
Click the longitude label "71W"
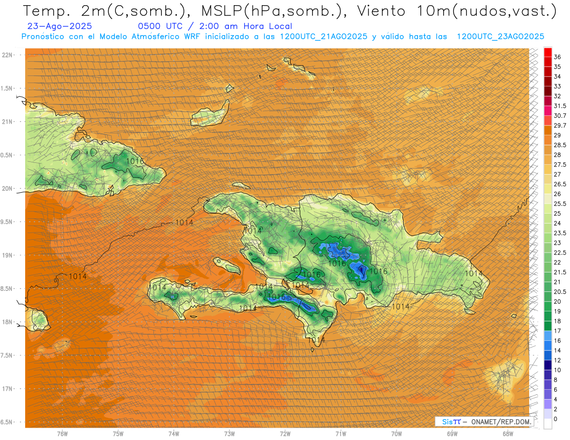[341, 434]
